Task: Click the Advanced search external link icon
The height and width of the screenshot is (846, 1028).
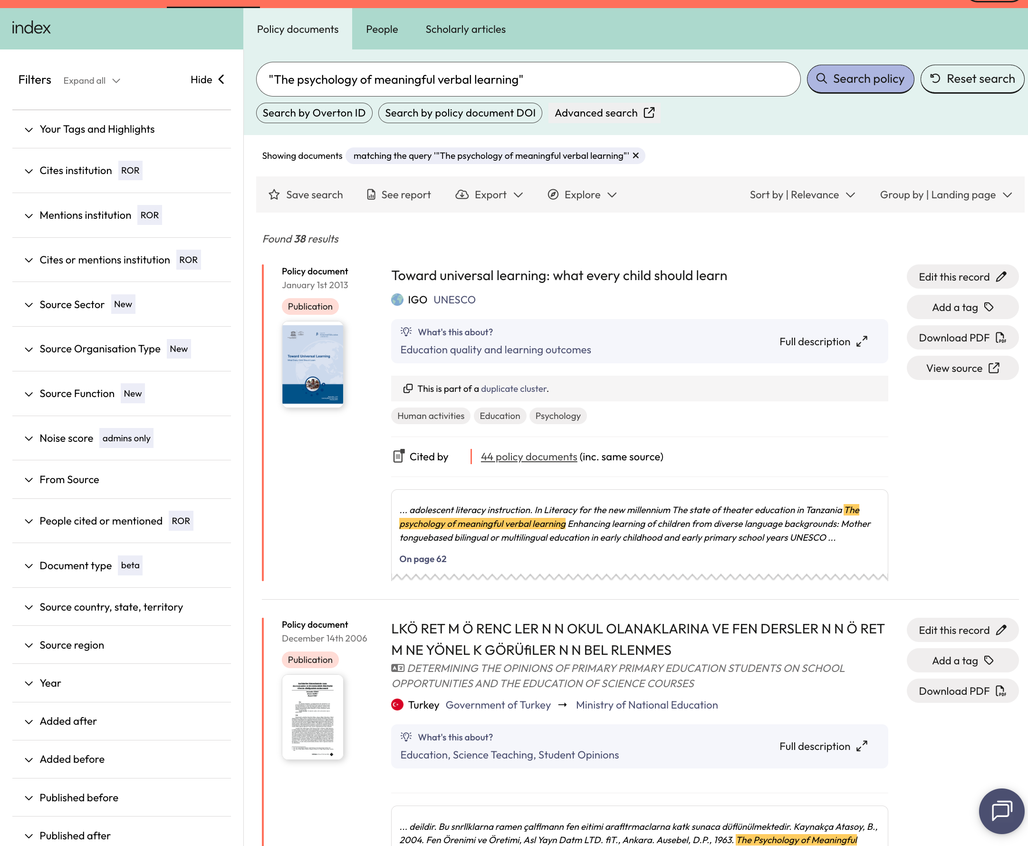Action: click(x=649, y=113)
